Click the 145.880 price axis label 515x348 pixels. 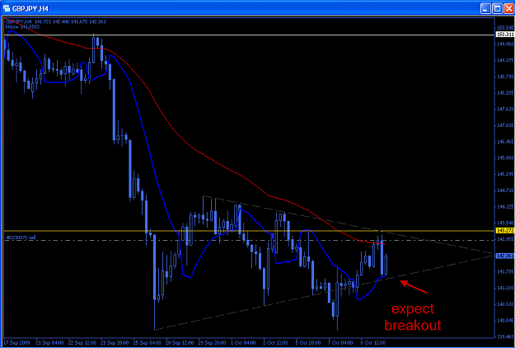click(x=505, y=158)
